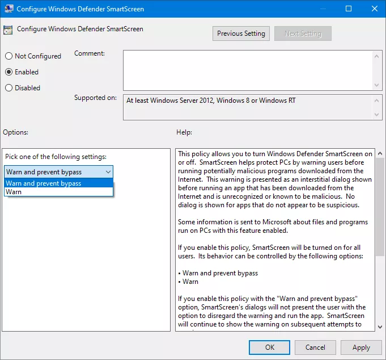
Task: Click Help pane scroll down arrow
Action: click(380, 327)
